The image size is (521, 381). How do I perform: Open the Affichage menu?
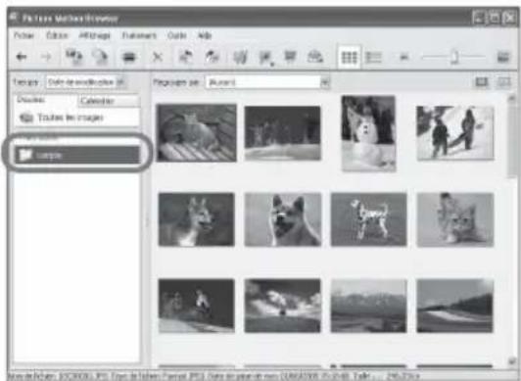pyautogui.click(x=94, y=35)
